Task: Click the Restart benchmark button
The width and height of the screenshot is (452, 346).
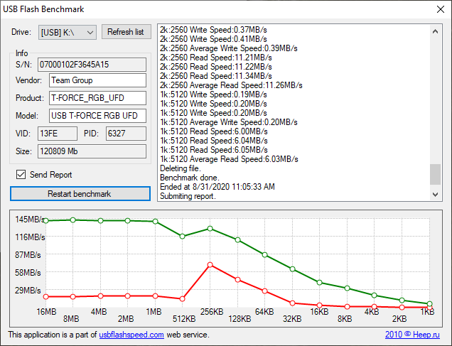Action: point(80,193)
